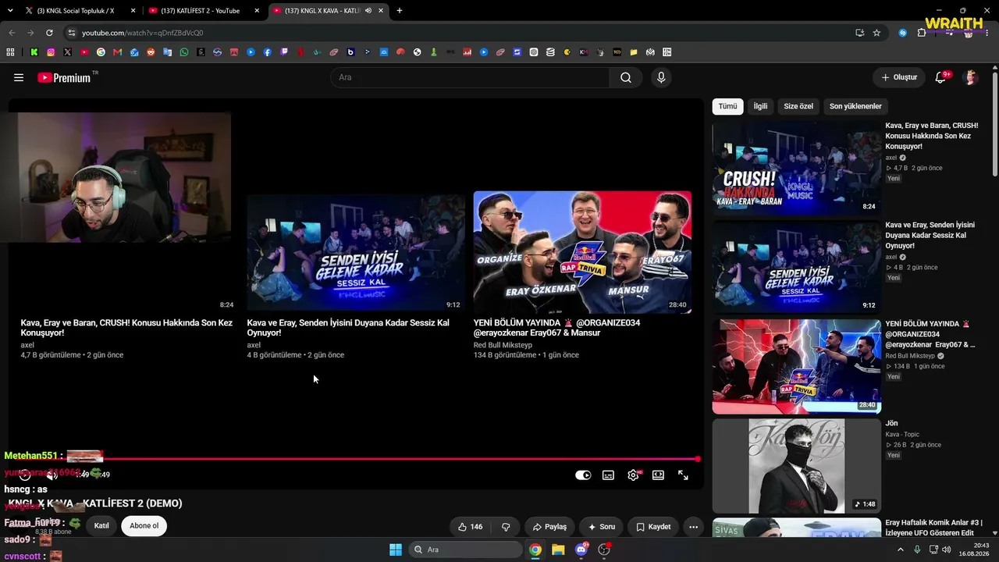Screen dimensions: 999x562
Task: Switch player to theater mode
Action: 658,475
